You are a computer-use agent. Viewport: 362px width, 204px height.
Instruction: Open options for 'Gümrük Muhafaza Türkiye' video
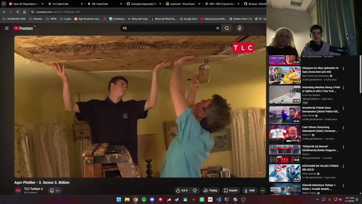point(343,186)
